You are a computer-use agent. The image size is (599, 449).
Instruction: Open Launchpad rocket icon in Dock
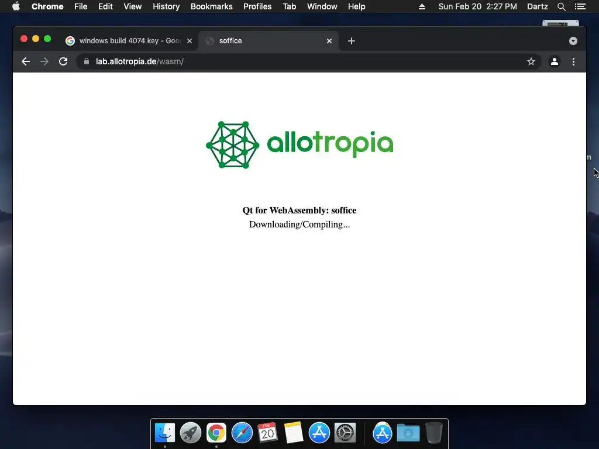click(x=191, y=433)
